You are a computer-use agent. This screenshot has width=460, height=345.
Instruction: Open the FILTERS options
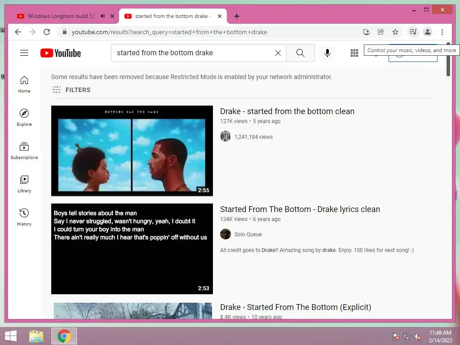71,90
